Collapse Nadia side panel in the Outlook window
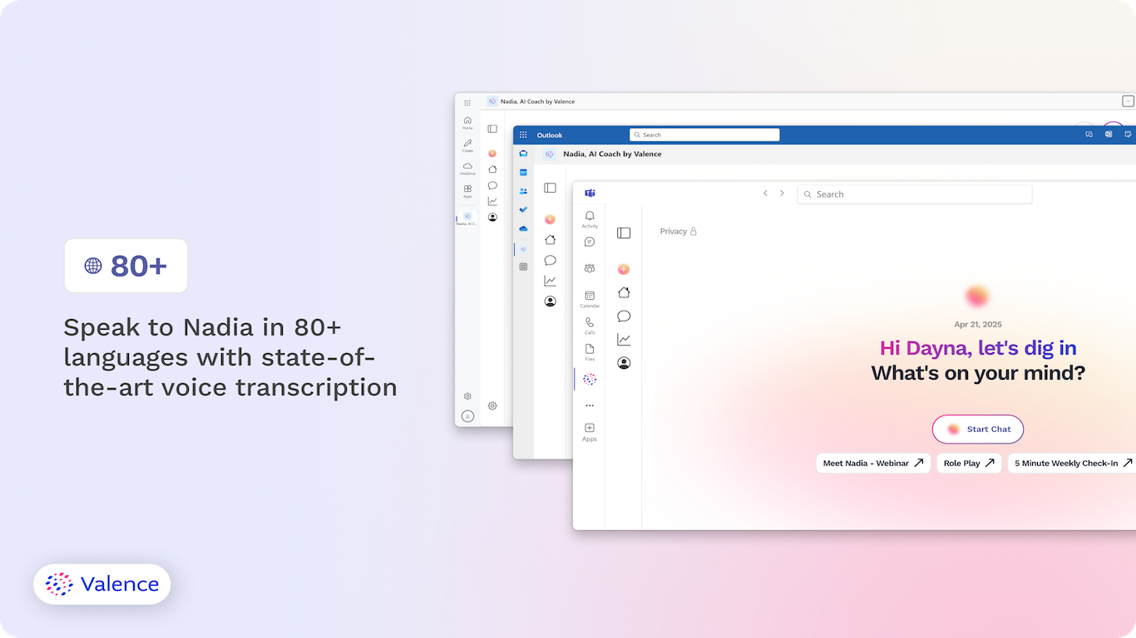Viewport: 1136px width, 638px height. click(550, 188)
